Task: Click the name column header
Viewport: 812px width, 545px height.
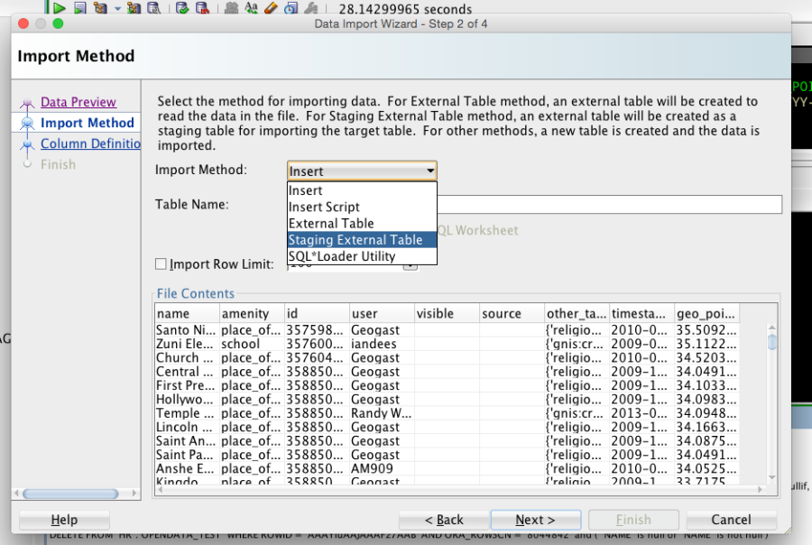Action: point(187,313)
